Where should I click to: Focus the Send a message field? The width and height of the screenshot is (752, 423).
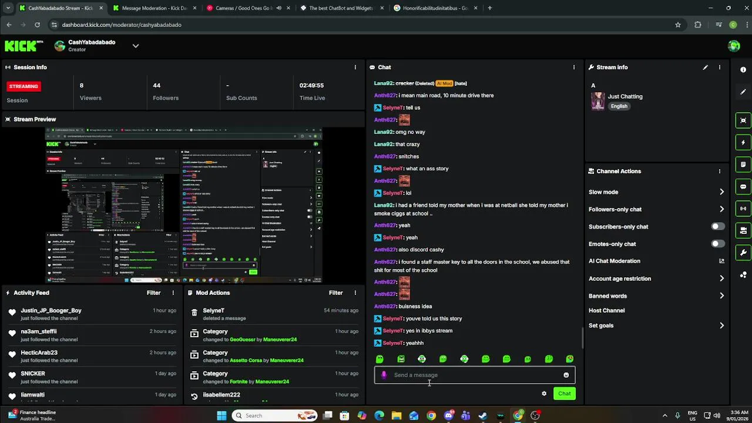[x=475, y=375]
